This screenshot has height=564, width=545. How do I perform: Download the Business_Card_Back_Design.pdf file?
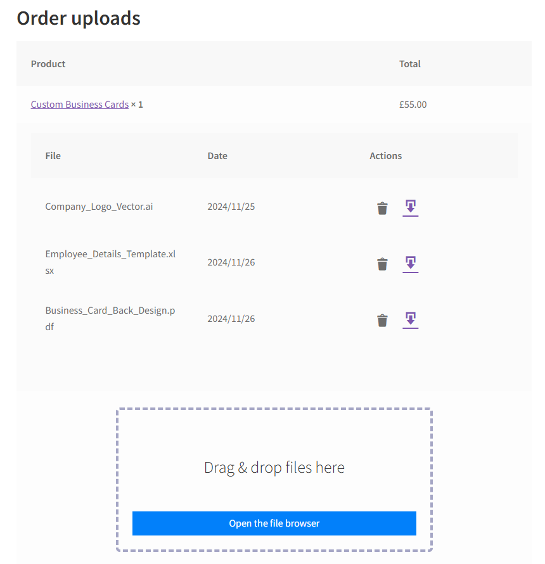click(411, 319)
